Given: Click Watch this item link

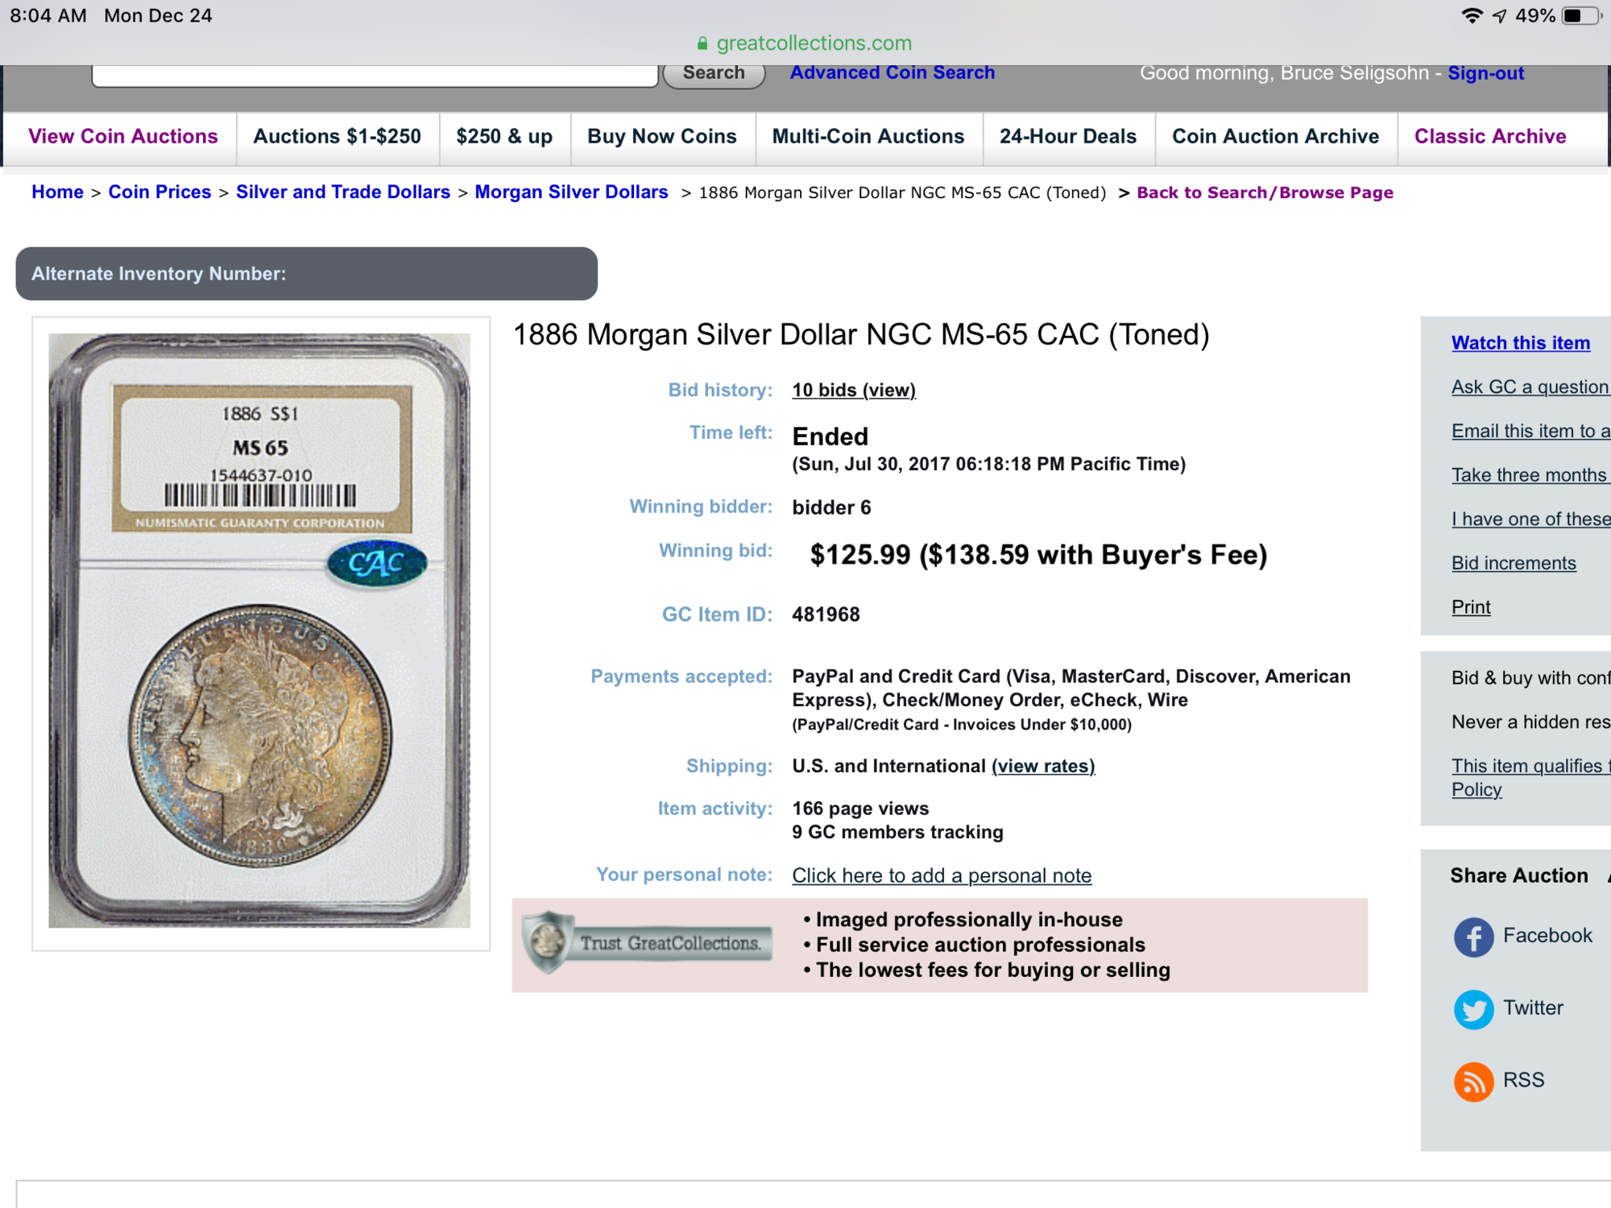Looking at the screenshot, I should point(1521,343).
